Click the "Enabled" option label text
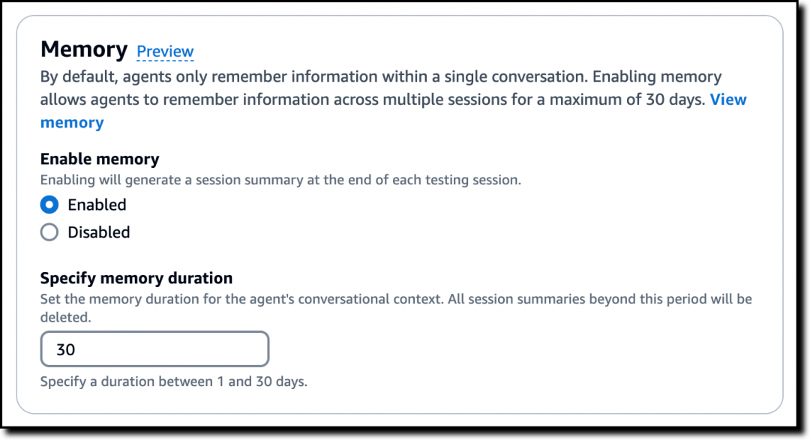Image resolution: width=810 pixels, height=440 pixels. tap(97, 205)
